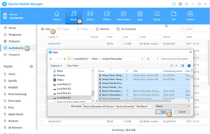This screenshot has width=210, height=134.
Task: Select iTunes U in the sidebar
Action: click(14, 55)
